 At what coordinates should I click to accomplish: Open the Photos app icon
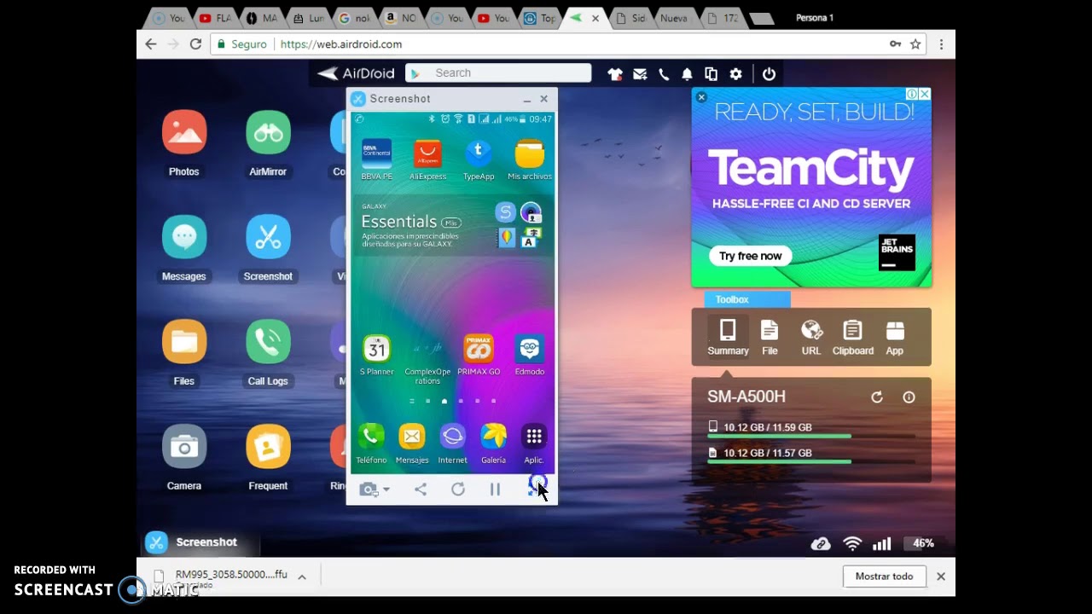coord(183,133)
